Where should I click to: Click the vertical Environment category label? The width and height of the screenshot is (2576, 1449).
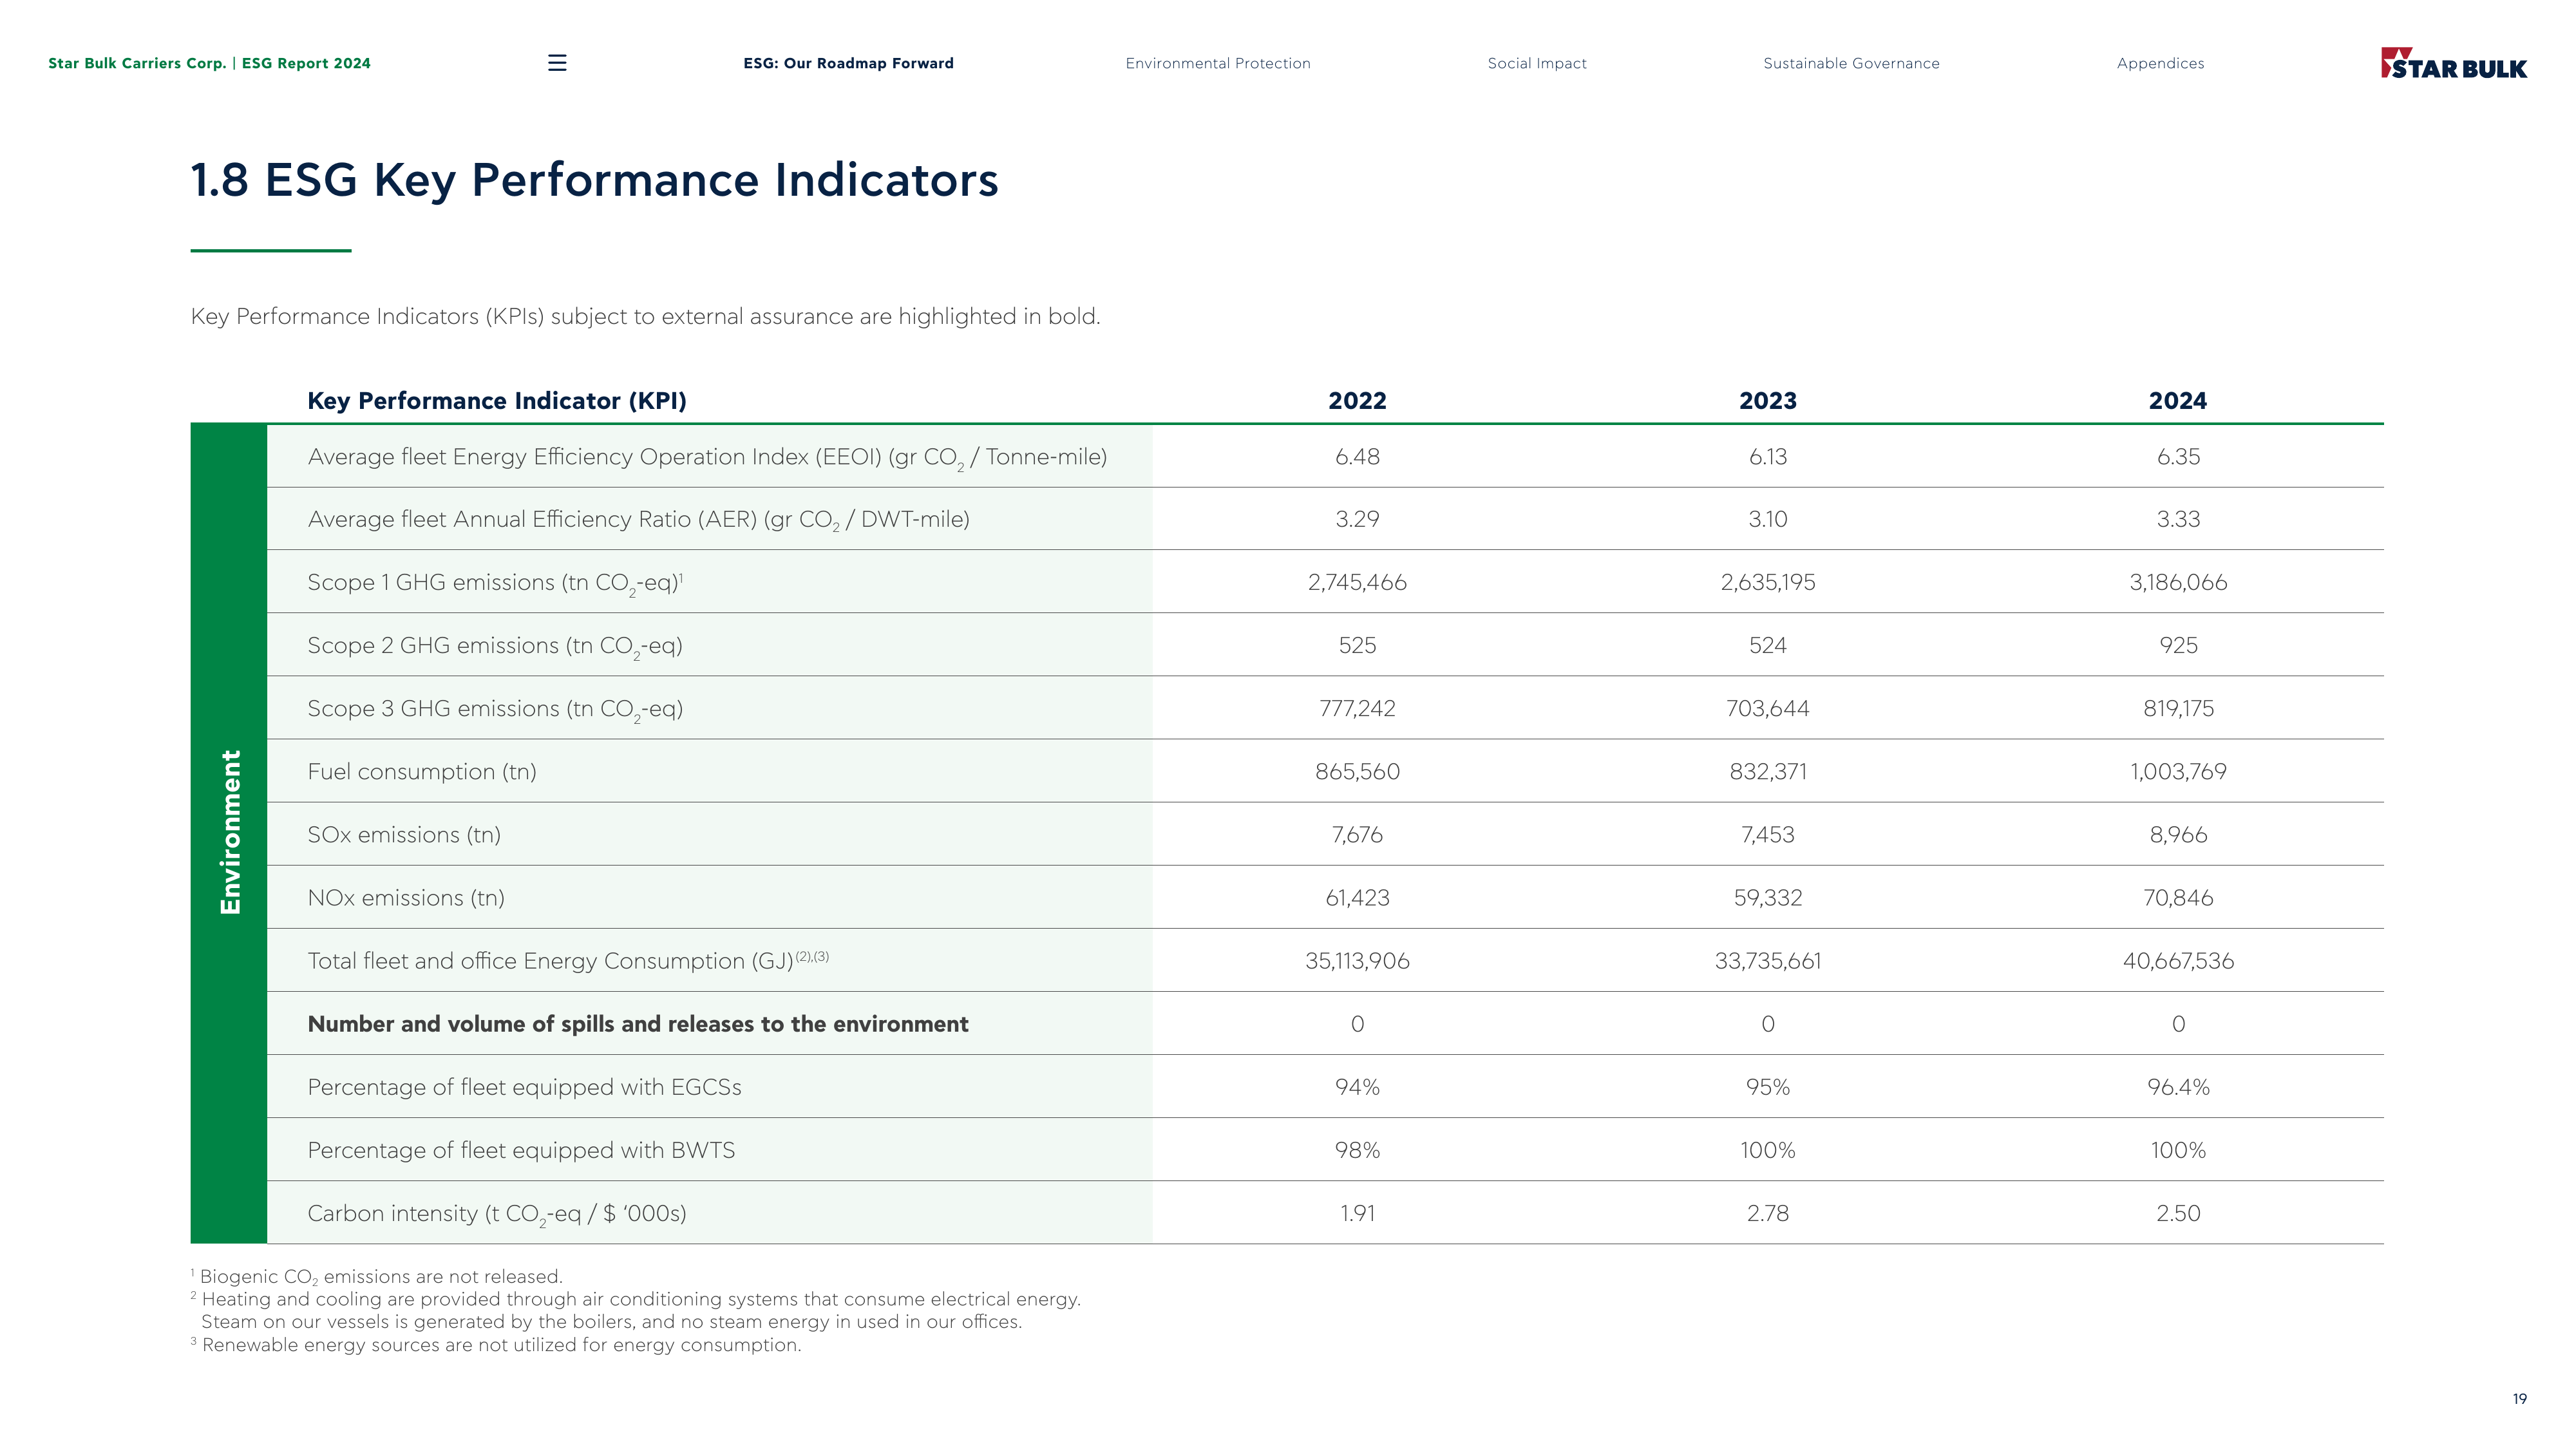pos(230,832)
